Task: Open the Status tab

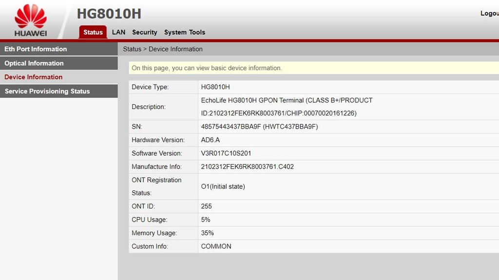Action: coord(93,32)
